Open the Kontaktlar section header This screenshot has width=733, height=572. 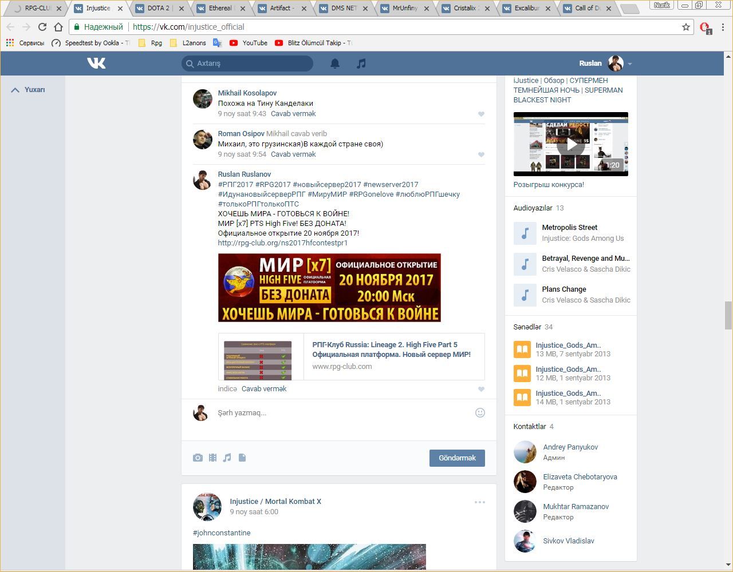point(530,427)
